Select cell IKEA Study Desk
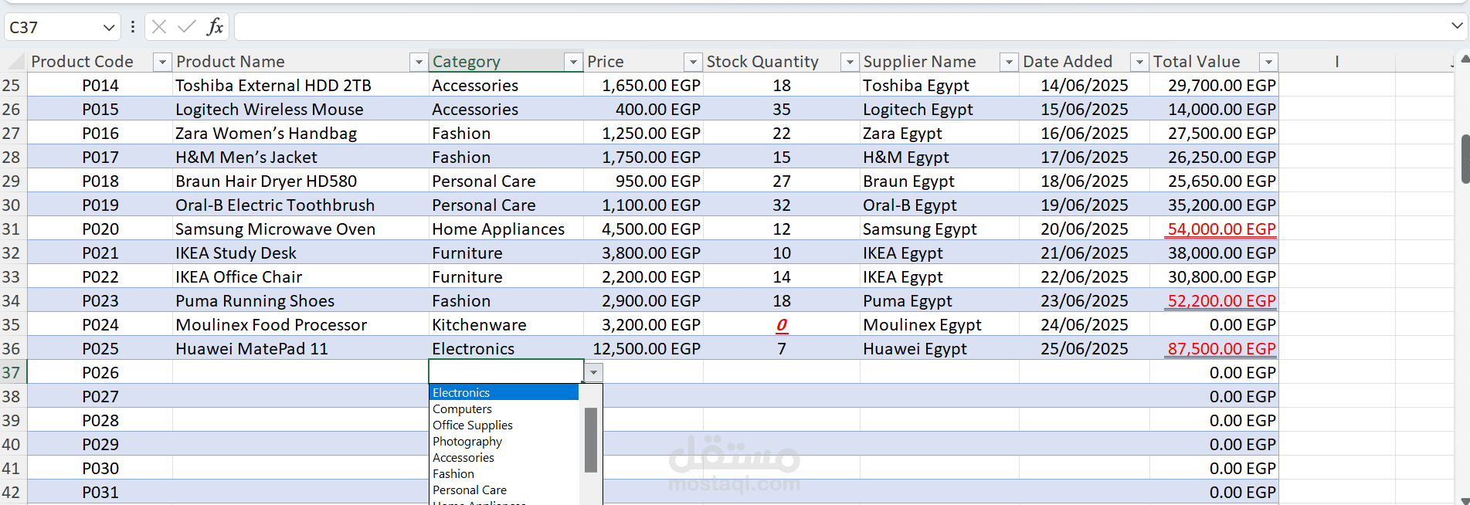 coord(300,253)
